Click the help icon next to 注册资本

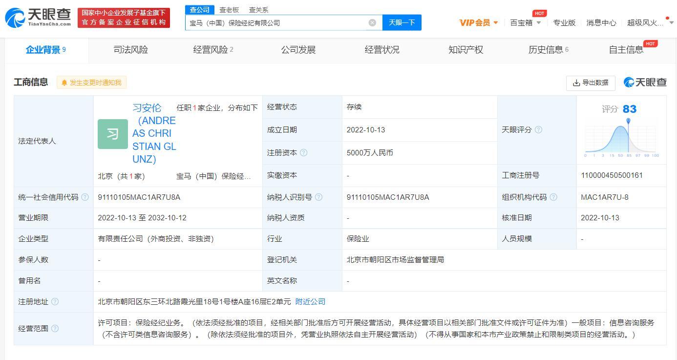coord(304,153)
